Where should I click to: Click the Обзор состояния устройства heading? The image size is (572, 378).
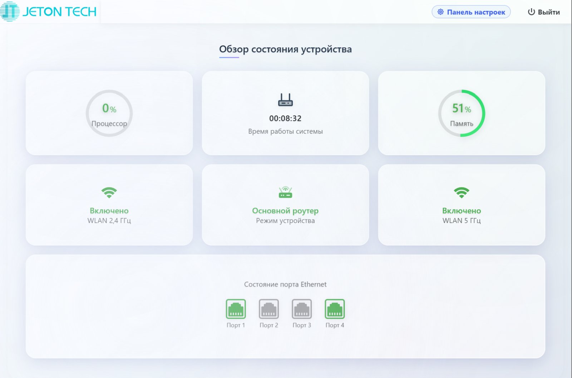pyautogui.click(x=285, y=49)
